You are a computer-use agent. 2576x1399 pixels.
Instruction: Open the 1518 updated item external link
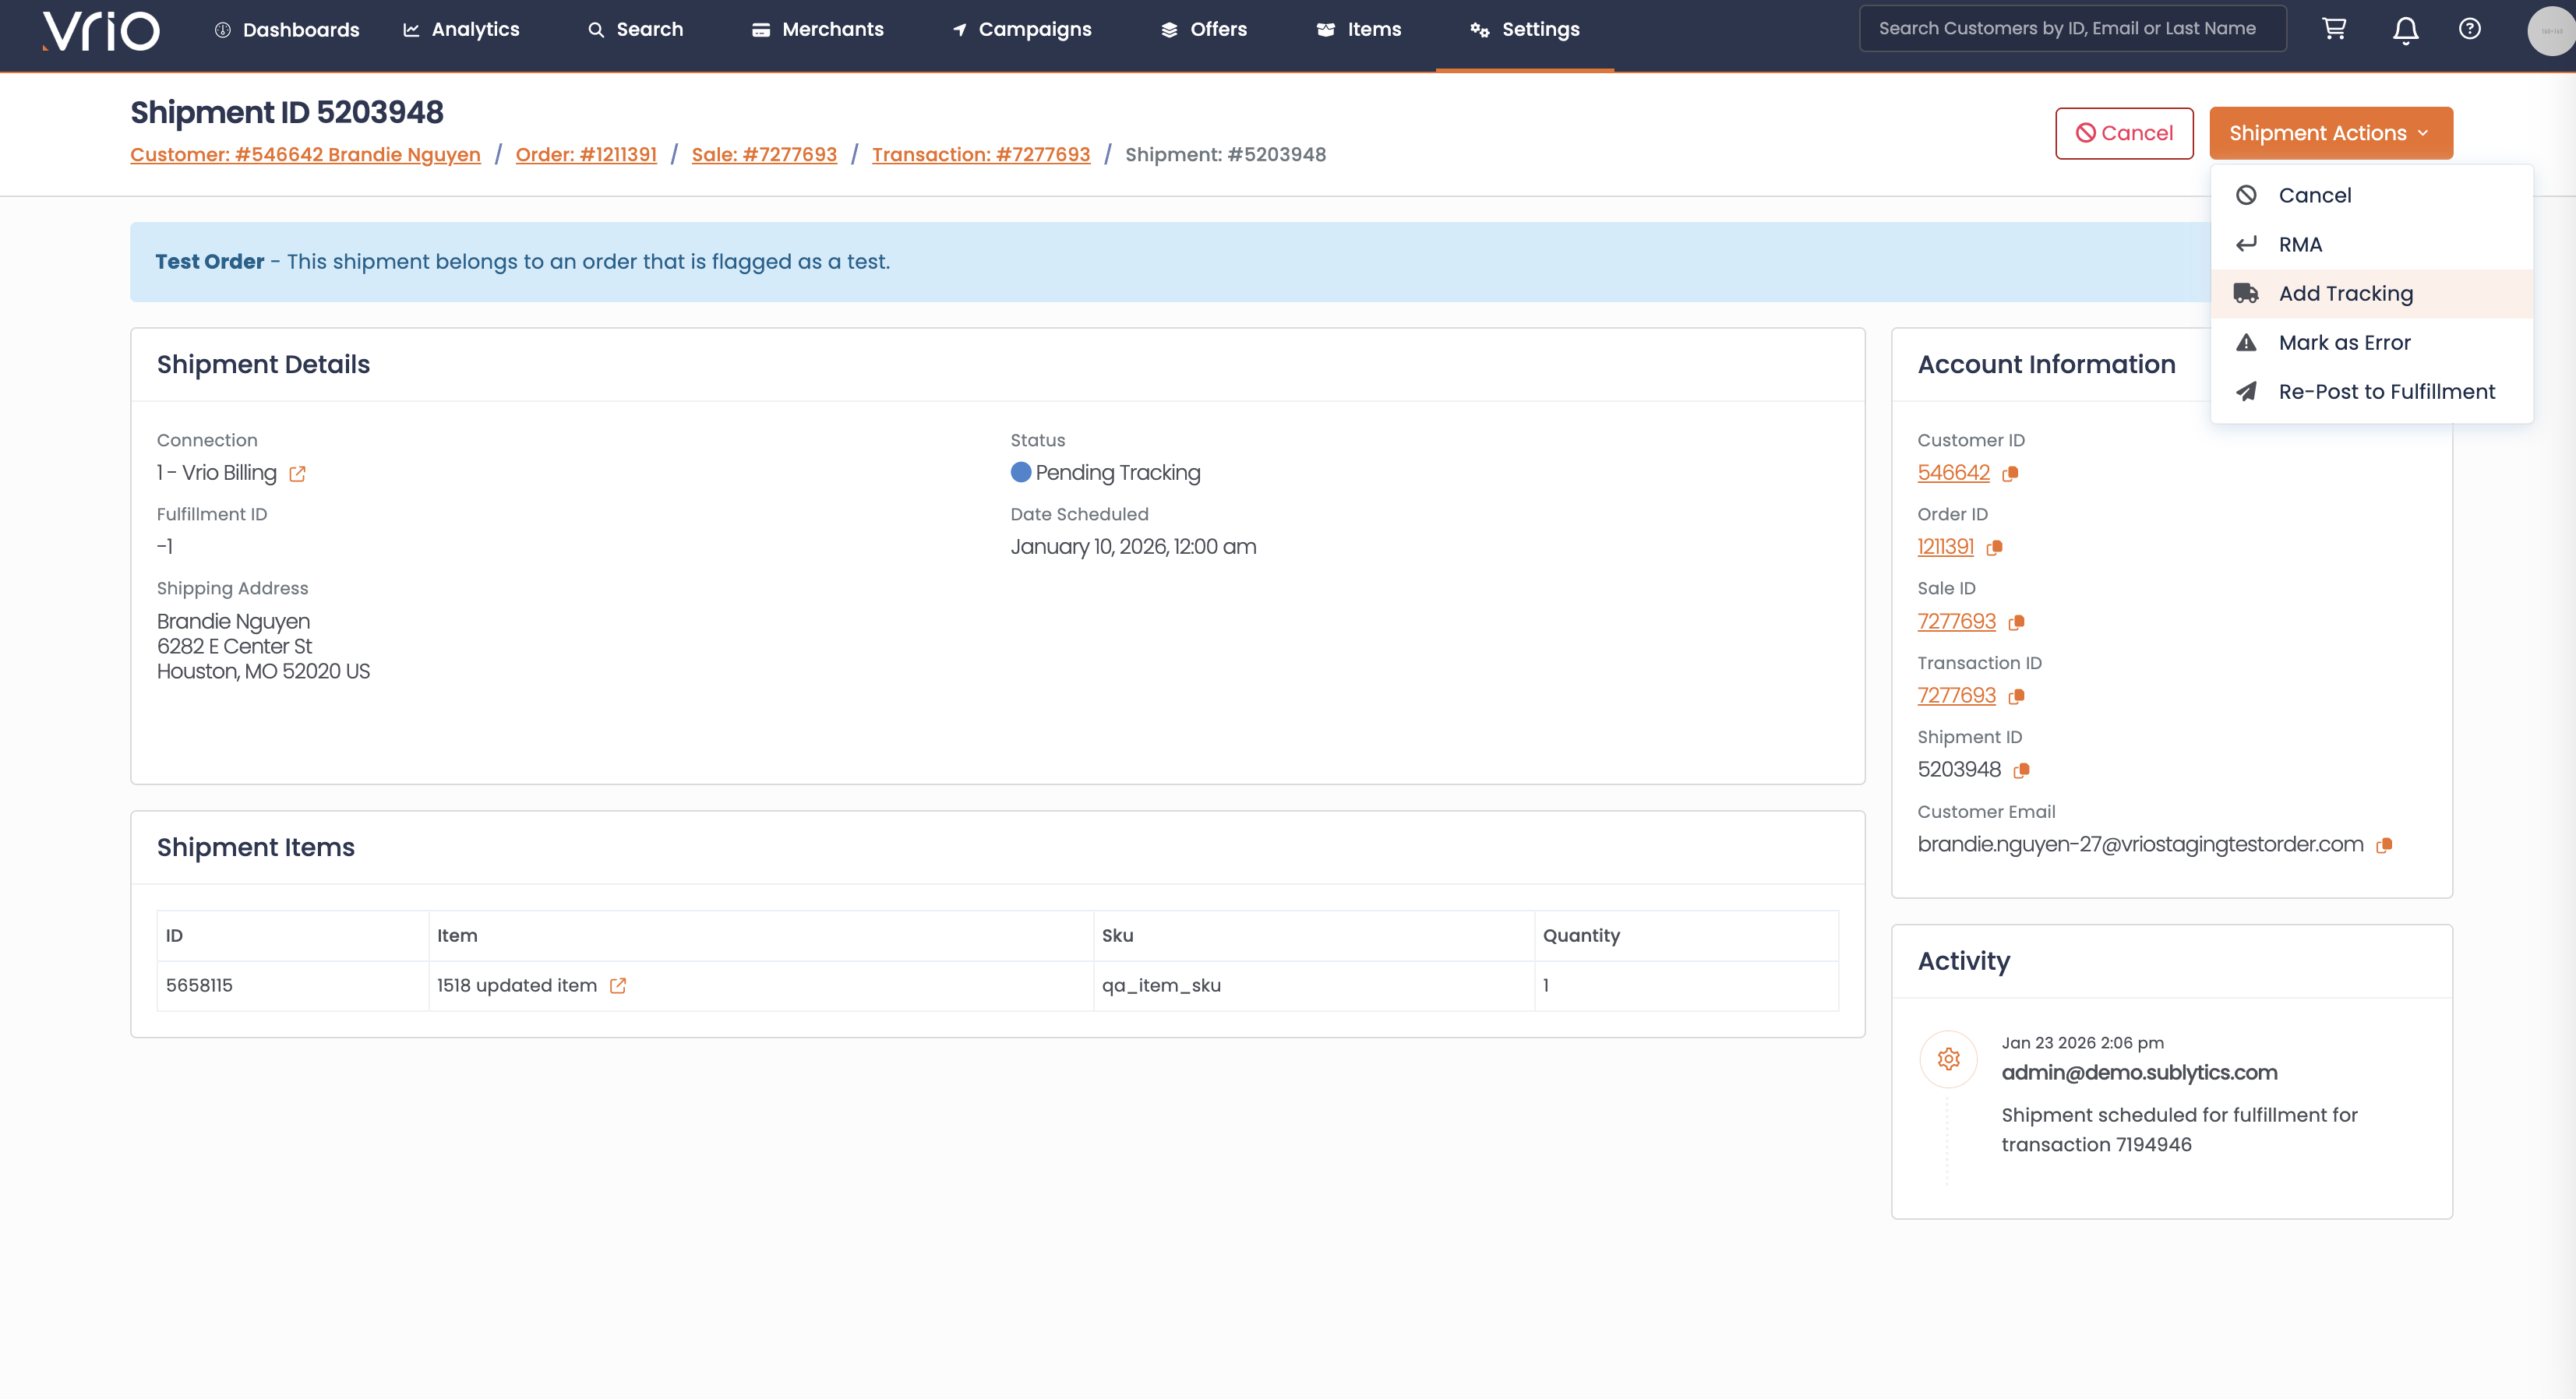pos(618,986)
